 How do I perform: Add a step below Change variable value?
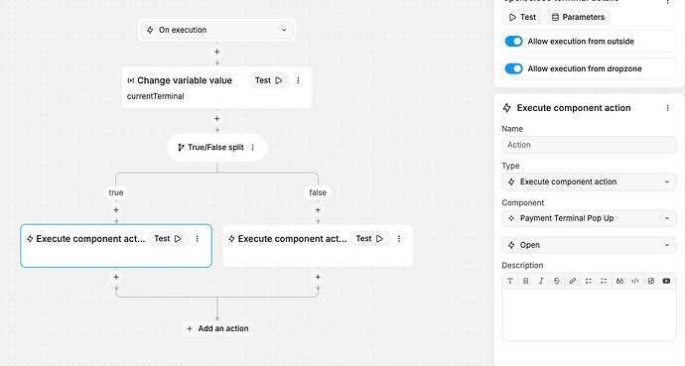[216, 119]
